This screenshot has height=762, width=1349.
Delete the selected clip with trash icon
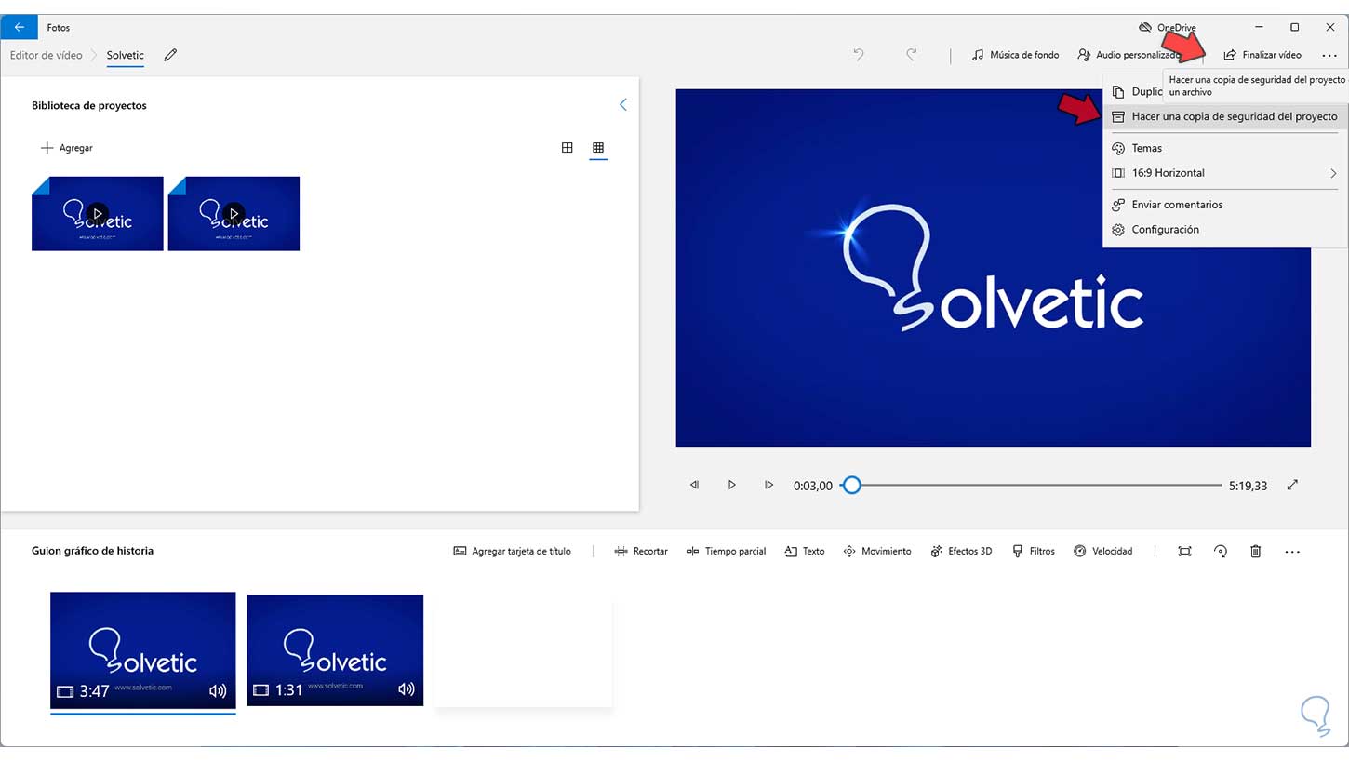click(1255, 552)
